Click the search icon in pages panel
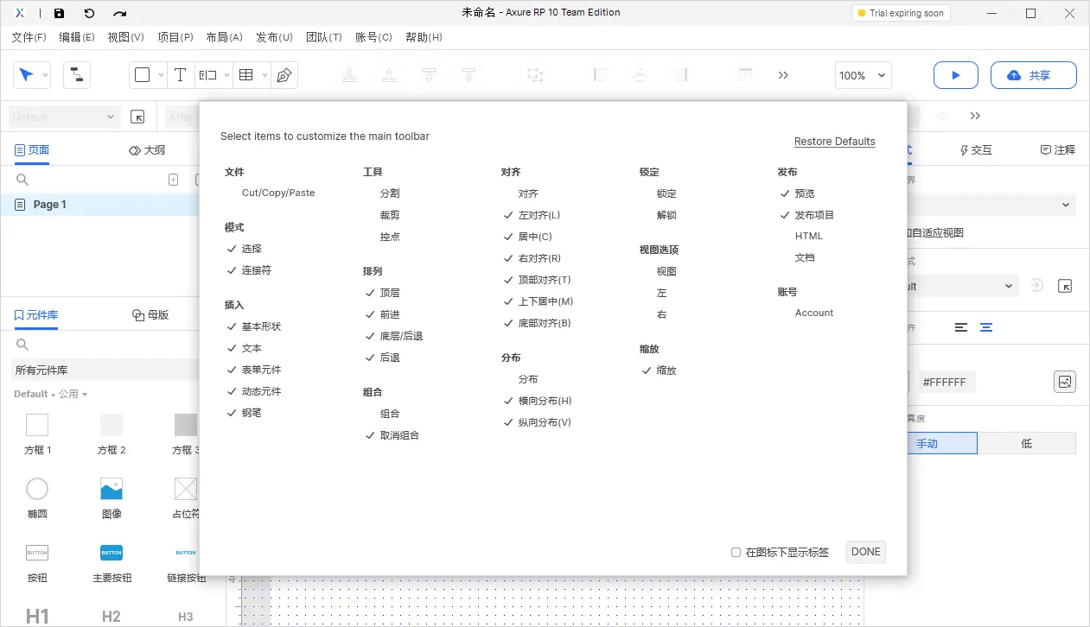This screenshot has width=1090, height=627. pyautogui.click(x=22, y=180)
